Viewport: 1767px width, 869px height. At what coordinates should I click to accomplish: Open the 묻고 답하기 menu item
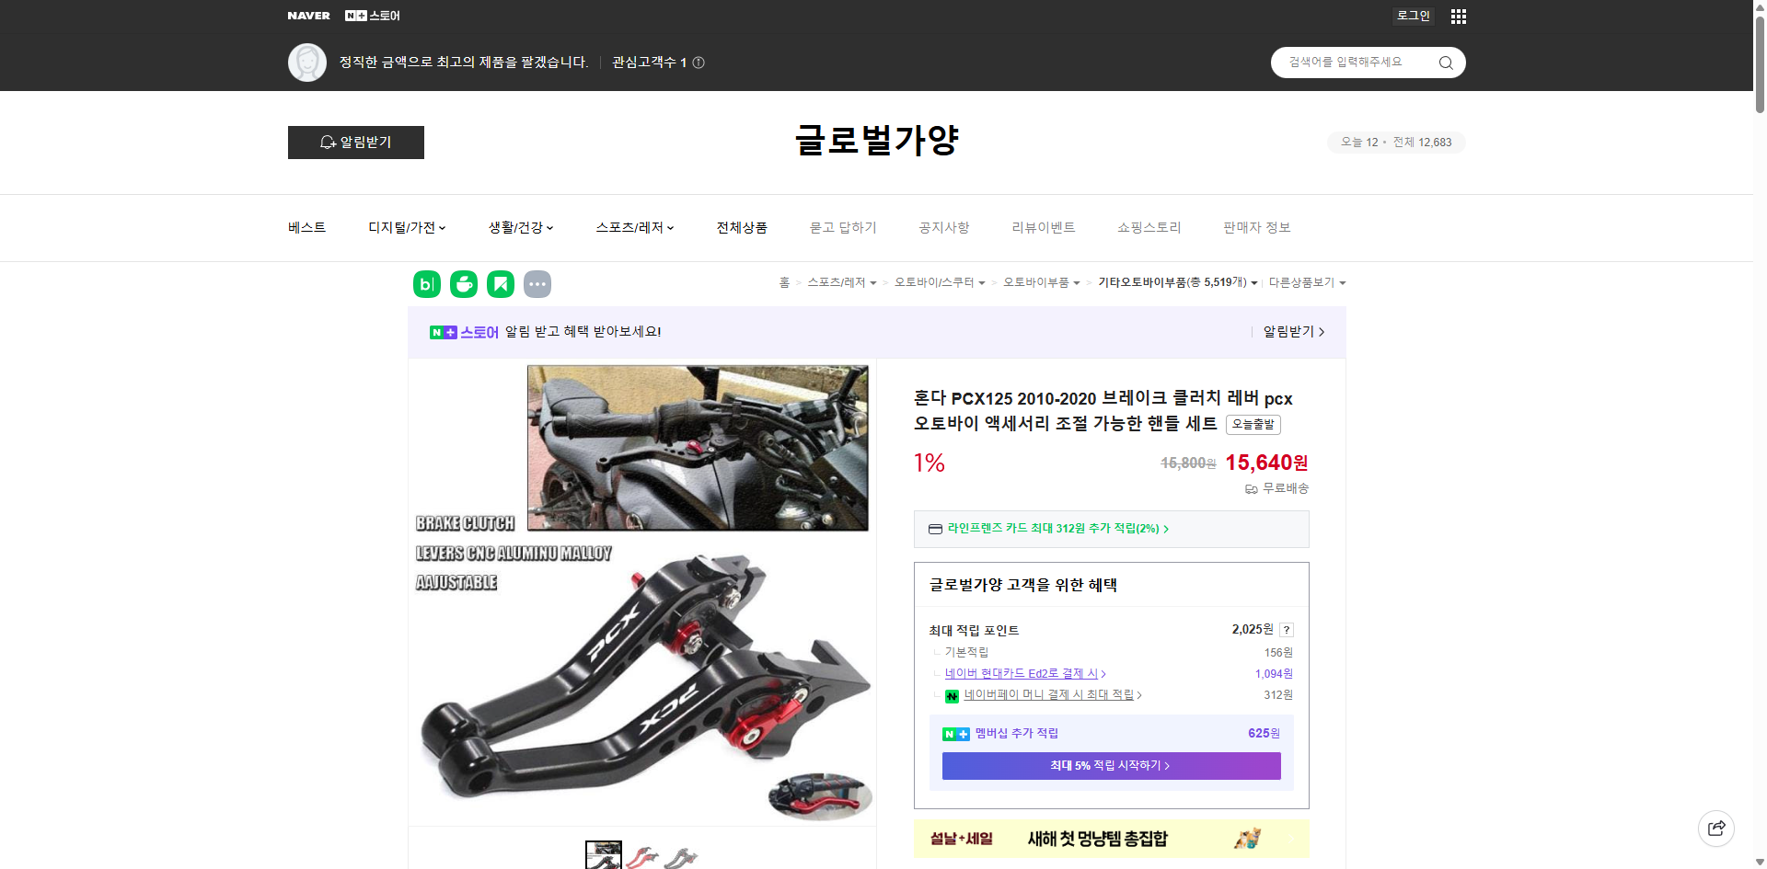(843, 227)
